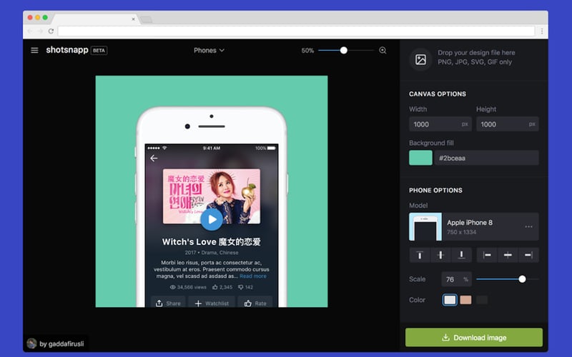Open the phone model three-dots menu

(528, 226)
